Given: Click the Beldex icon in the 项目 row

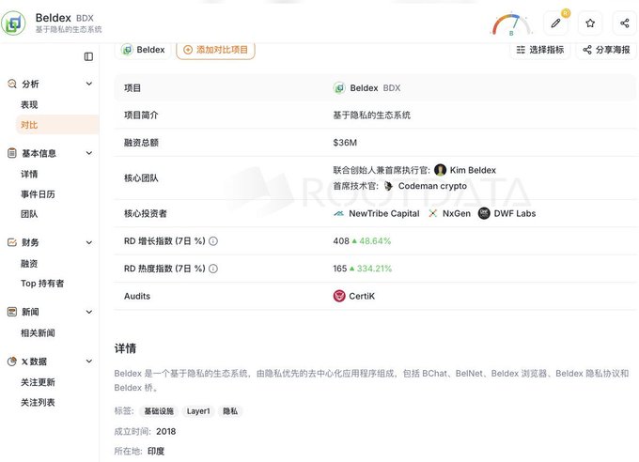Looking at the screenshot, I should point(339,88).
